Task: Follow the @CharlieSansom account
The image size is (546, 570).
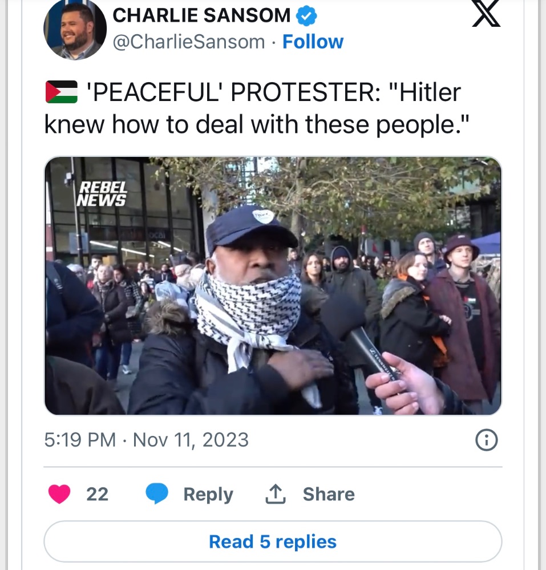Action: pyautogui.click(x=313, y=42)
